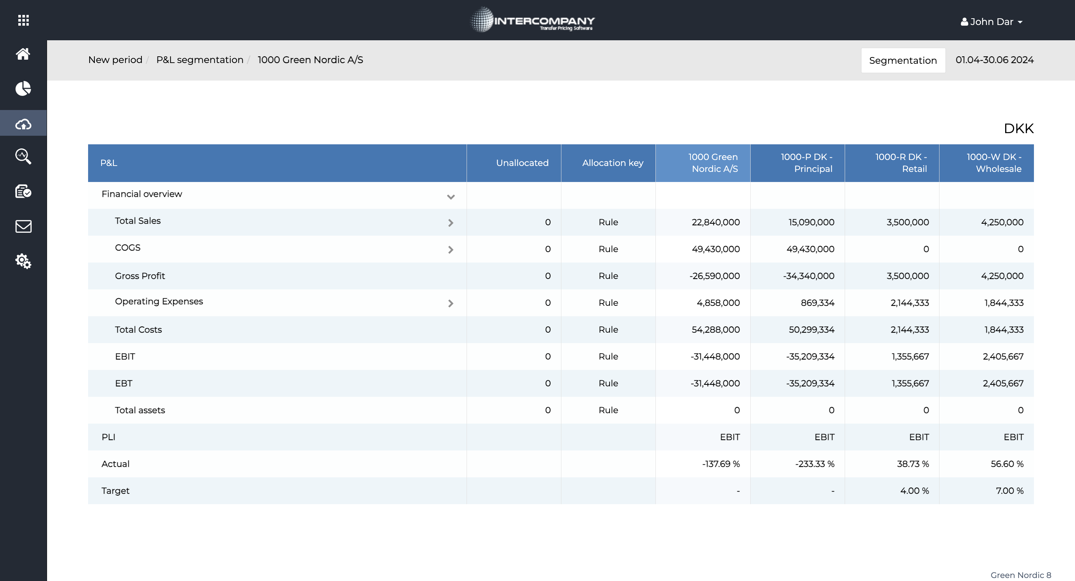Click the period 01.04-30.06 2024
Image resolution: width=1075 pixels, height=581 pixels.
[994, 60]
